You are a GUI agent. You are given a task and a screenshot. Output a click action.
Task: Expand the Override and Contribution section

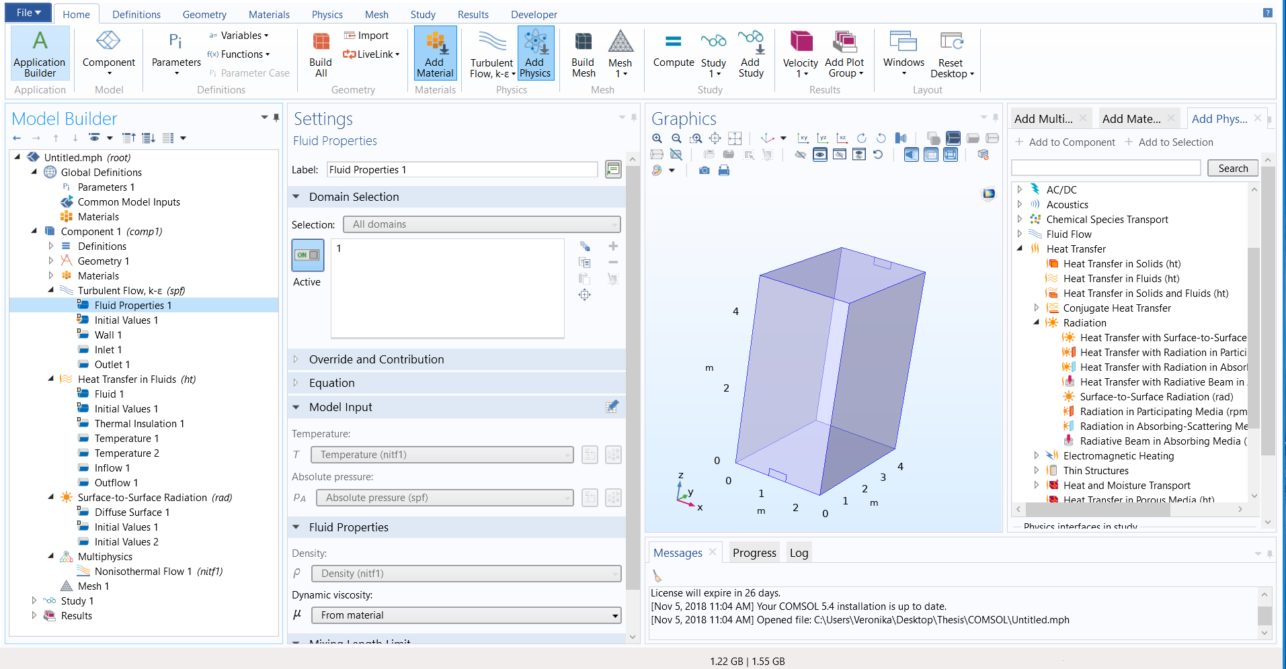tap(296, 359)
